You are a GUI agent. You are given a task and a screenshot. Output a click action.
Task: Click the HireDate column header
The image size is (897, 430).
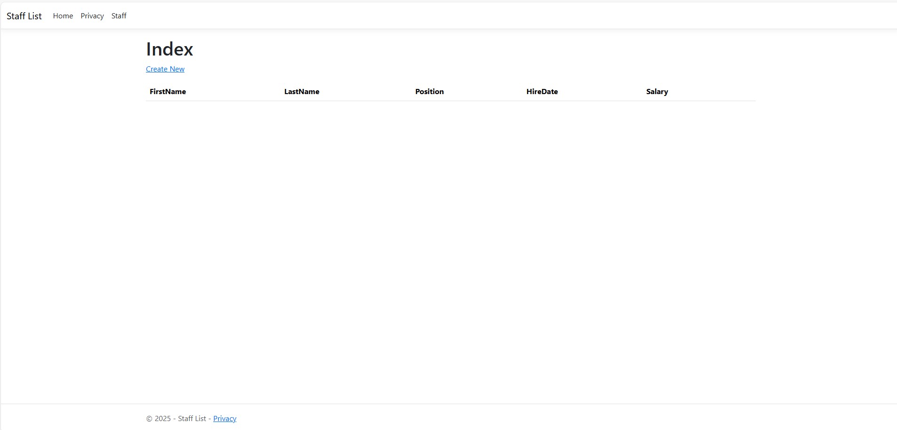(542, 92)
